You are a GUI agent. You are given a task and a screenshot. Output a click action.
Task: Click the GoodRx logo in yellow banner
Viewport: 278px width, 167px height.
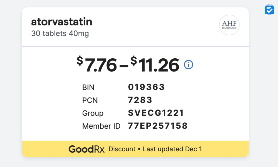(87, 149)
